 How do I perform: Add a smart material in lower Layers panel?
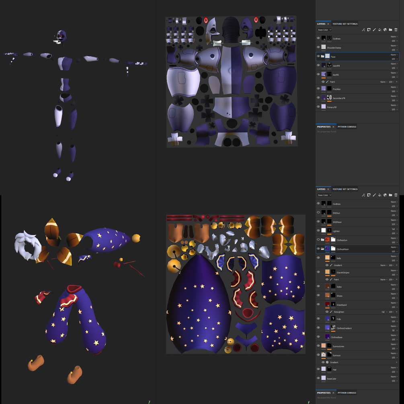[x=385, y=195]
